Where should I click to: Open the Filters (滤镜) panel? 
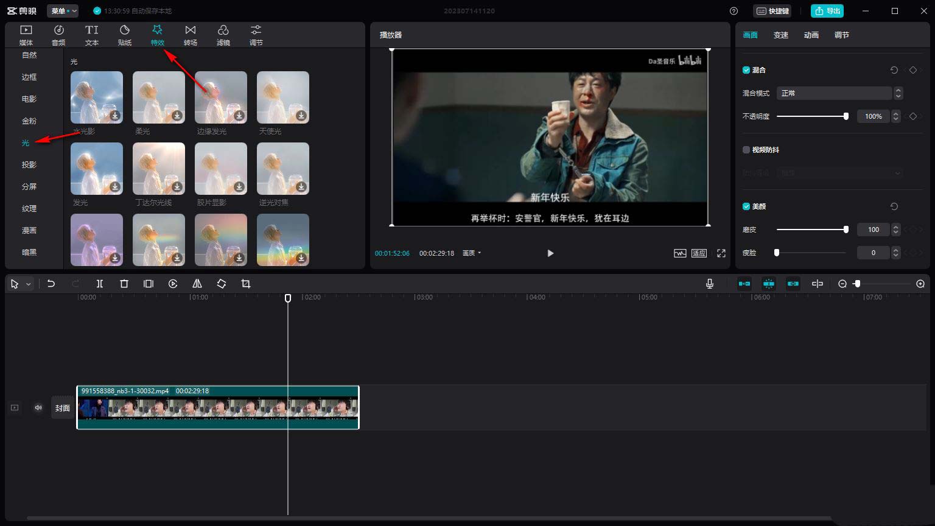tap(223, 35)
